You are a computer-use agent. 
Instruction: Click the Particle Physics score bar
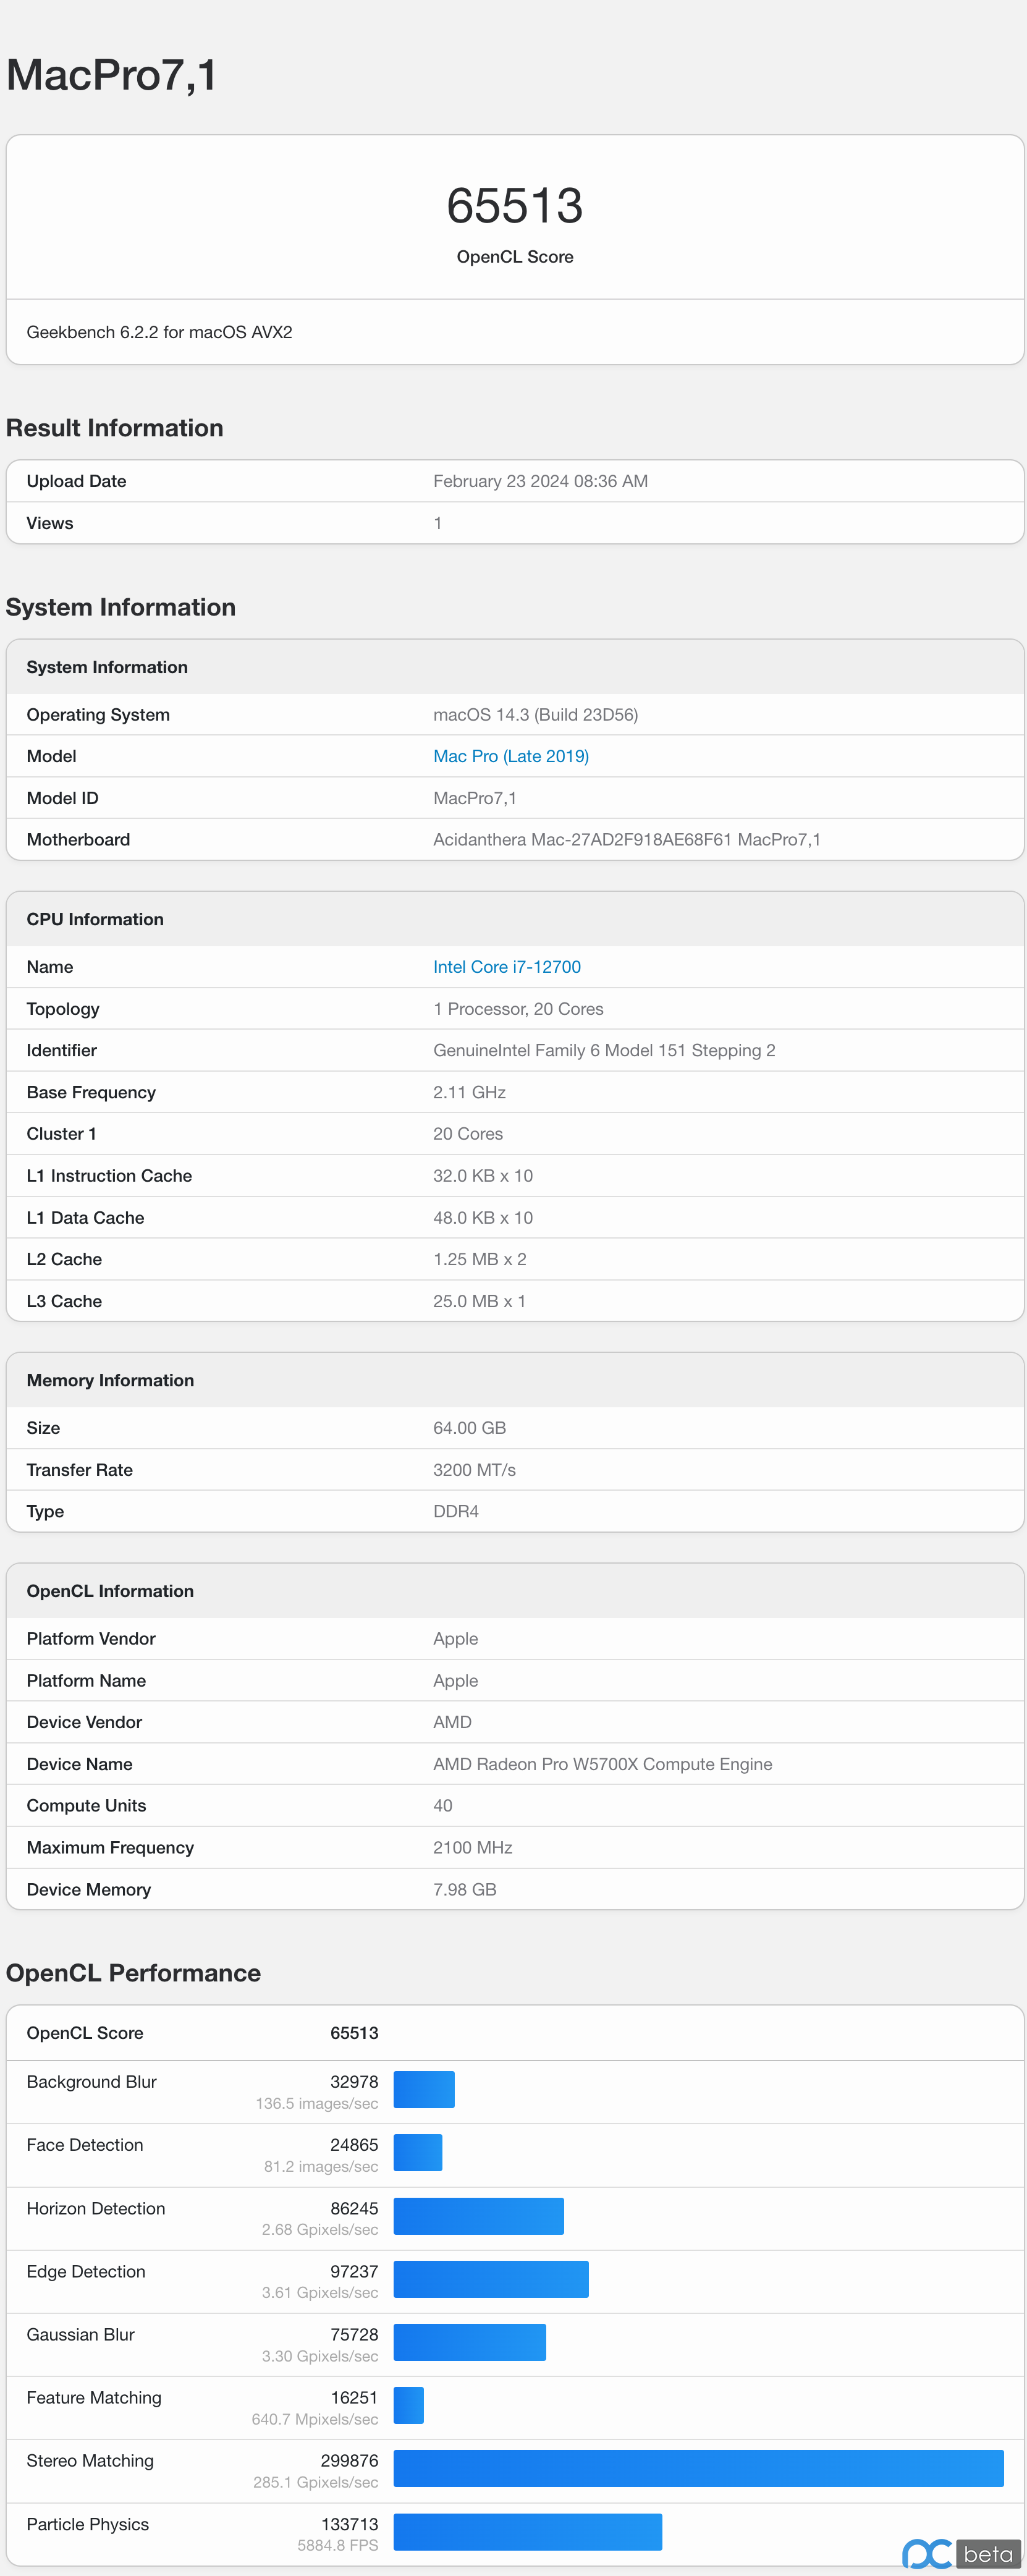pyautogui.click(x=528, y=2532)
